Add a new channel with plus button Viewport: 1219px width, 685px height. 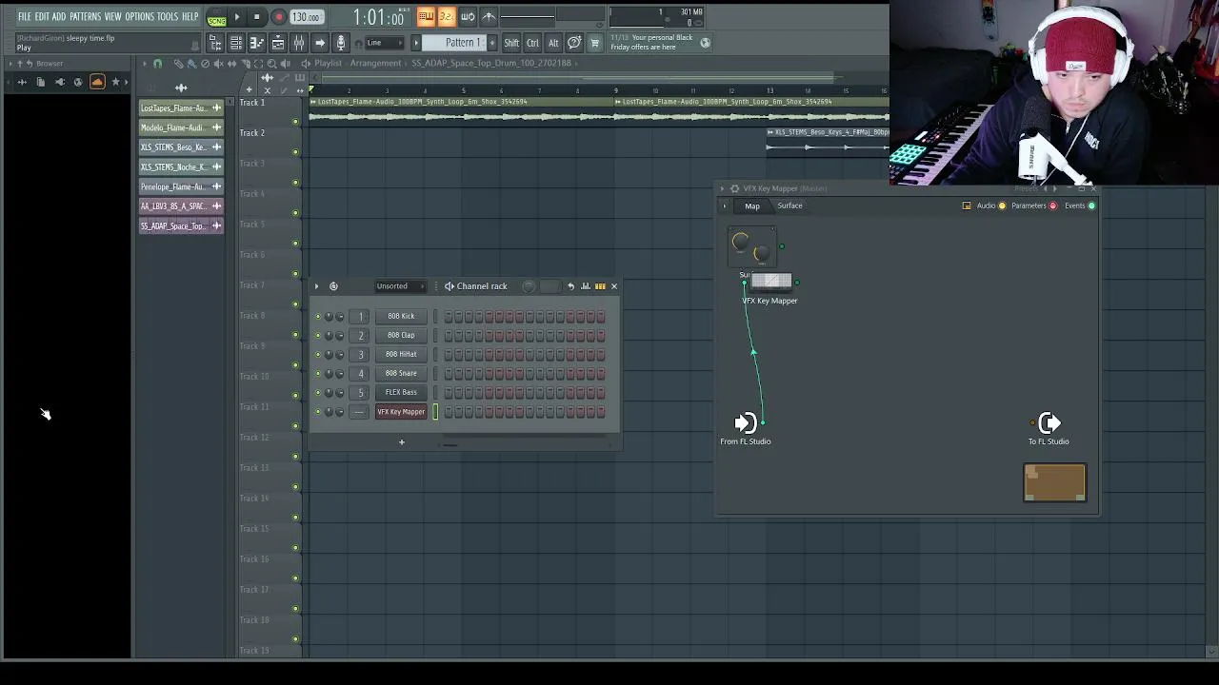(401, 441)
